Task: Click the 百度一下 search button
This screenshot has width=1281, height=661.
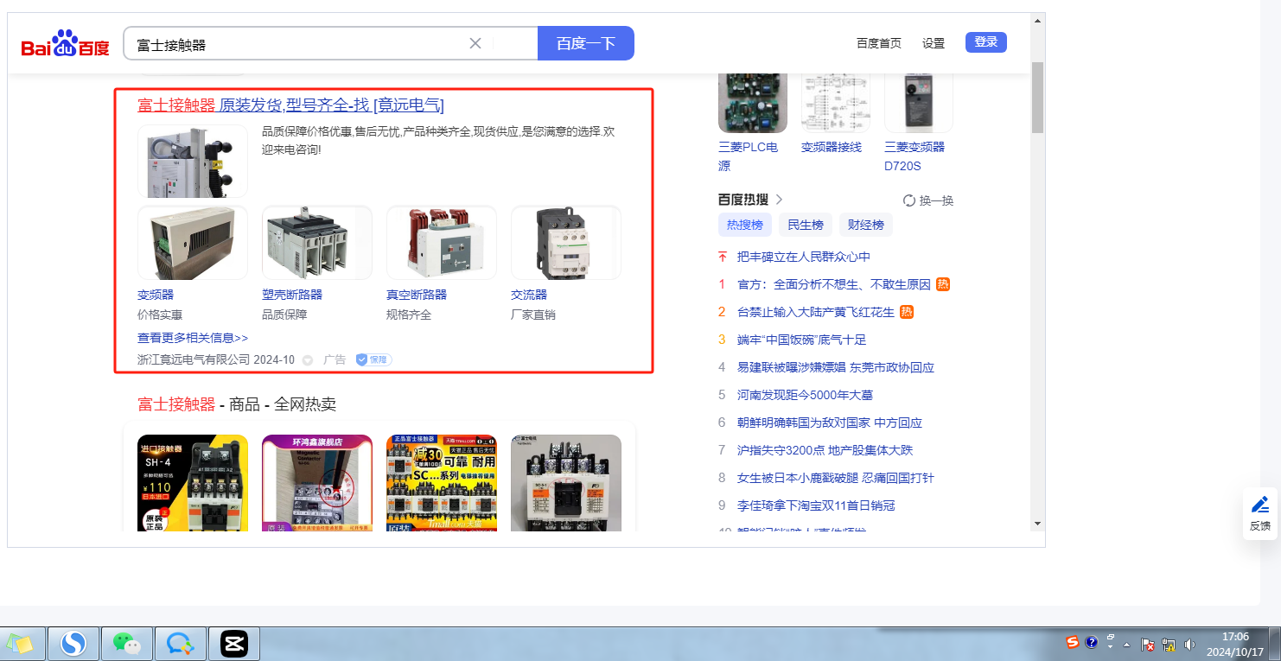Action: [x=586, y=43]
